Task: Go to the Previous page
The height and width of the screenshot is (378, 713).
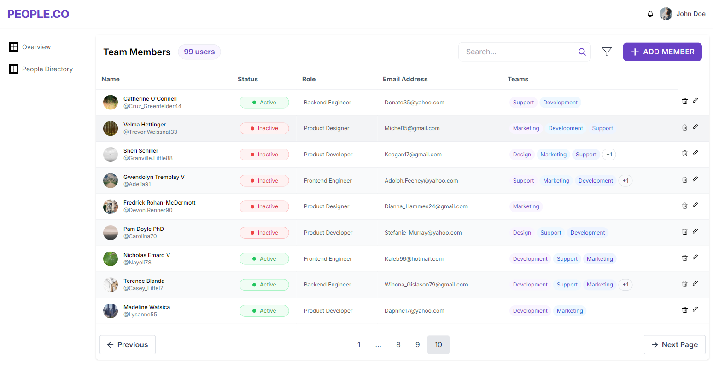Action: [x=128, y=344]
